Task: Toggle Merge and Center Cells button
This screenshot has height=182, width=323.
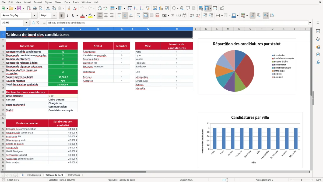Action: pos(146,16)
